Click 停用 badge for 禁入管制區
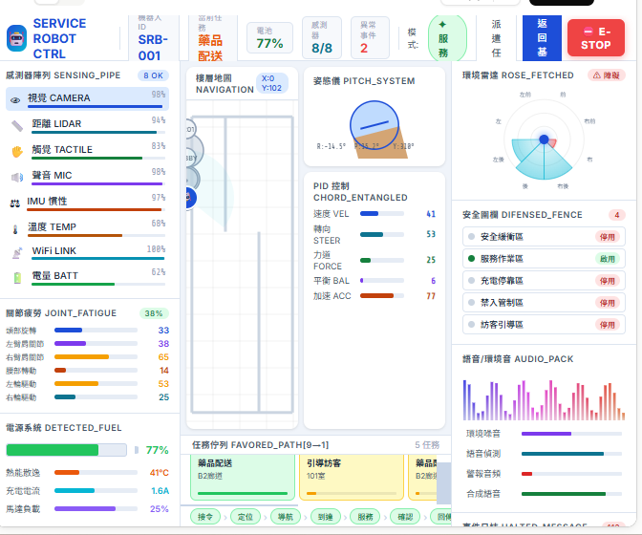Viewport: 642px width, 535px height. [608, 303]
